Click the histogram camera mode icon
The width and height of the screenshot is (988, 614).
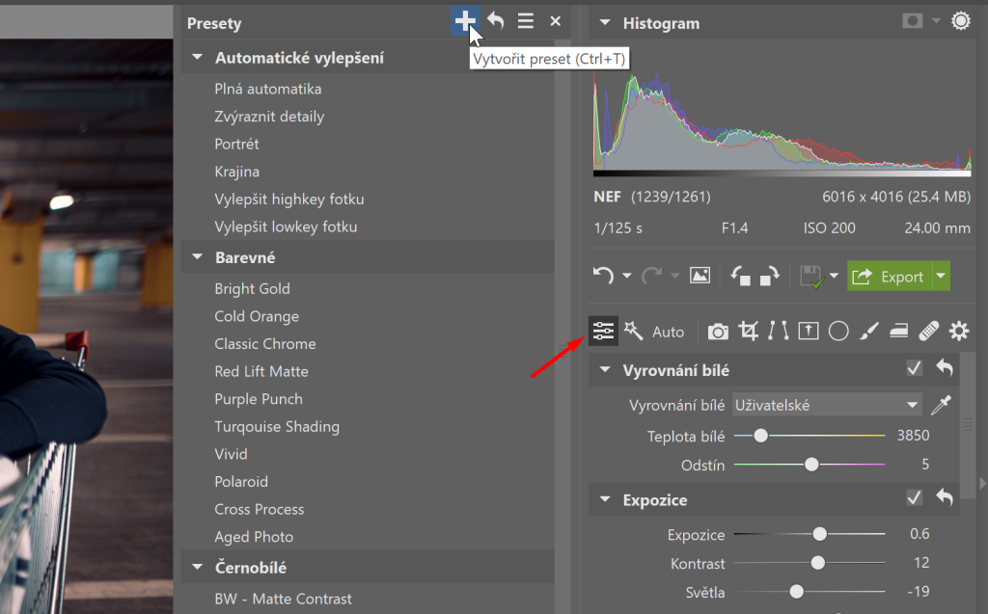pyautogui.click(x=913, y=21)
